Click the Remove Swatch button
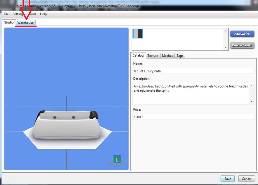The height and width of the screenshot is (185, 258). [242, 45]
